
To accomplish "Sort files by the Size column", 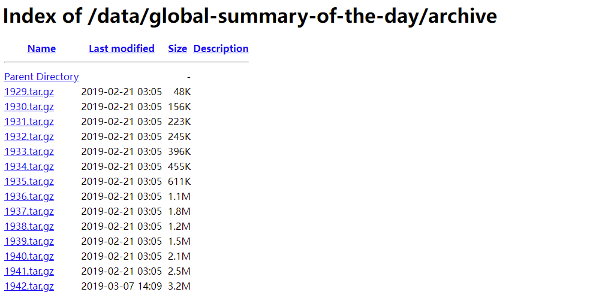I will coord(177,48).
